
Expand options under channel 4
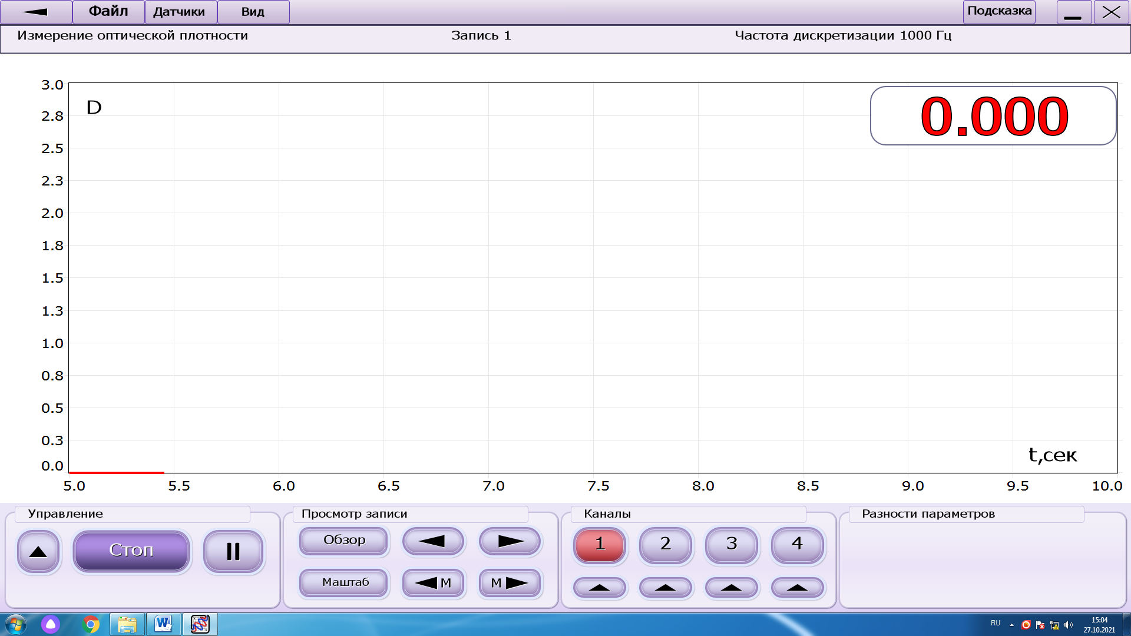[798, 587]
